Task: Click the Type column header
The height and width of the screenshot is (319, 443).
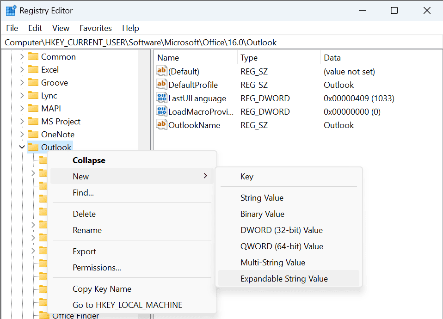Action: point(279,58)
